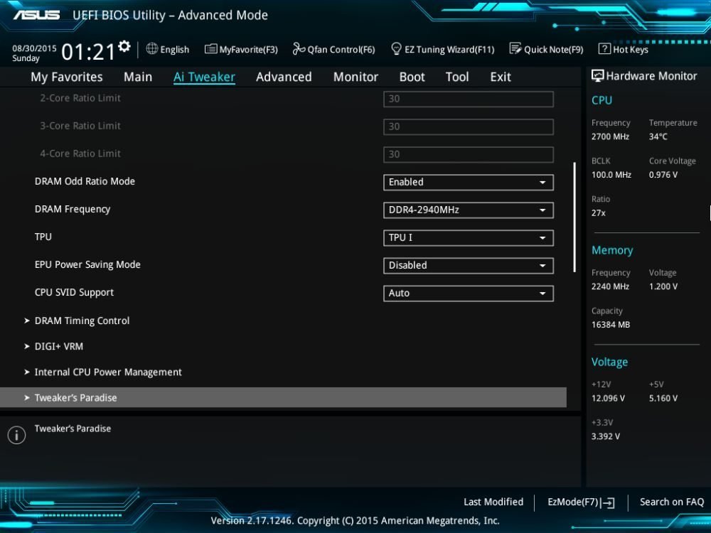Click the 3-Core Ratio Limit field

(x=469, y=126)
